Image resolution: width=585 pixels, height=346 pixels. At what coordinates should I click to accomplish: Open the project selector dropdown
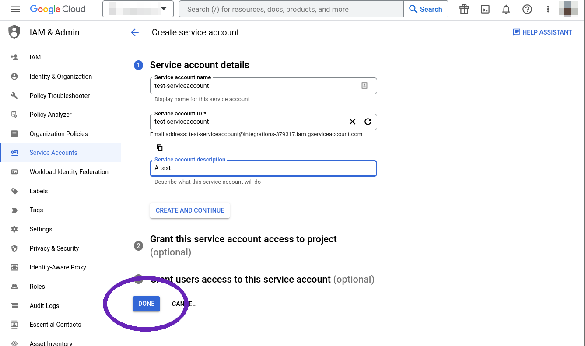[138, 9]
